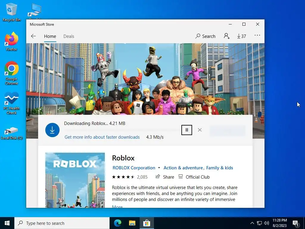Show hidden system tray icons
This screenshot has height=229, width=305.
tap(252, 223)
